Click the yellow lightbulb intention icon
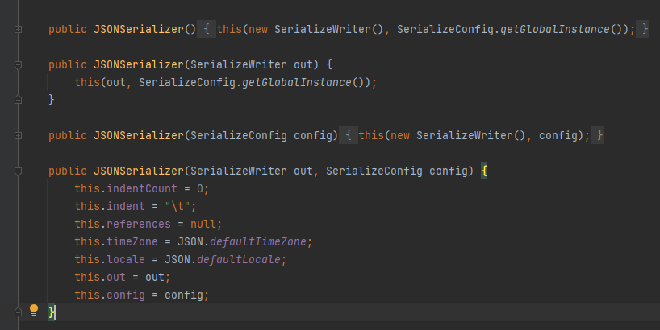Viewport: 660px width, 330px height. click(34, 310)
